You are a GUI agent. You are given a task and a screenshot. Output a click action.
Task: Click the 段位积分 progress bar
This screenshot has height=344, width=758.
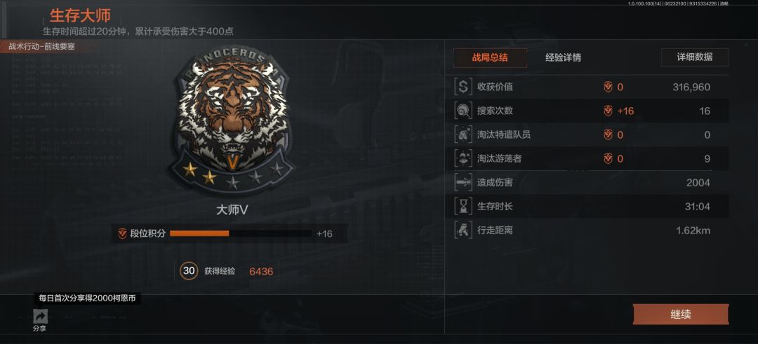click(x=240, y=233)
